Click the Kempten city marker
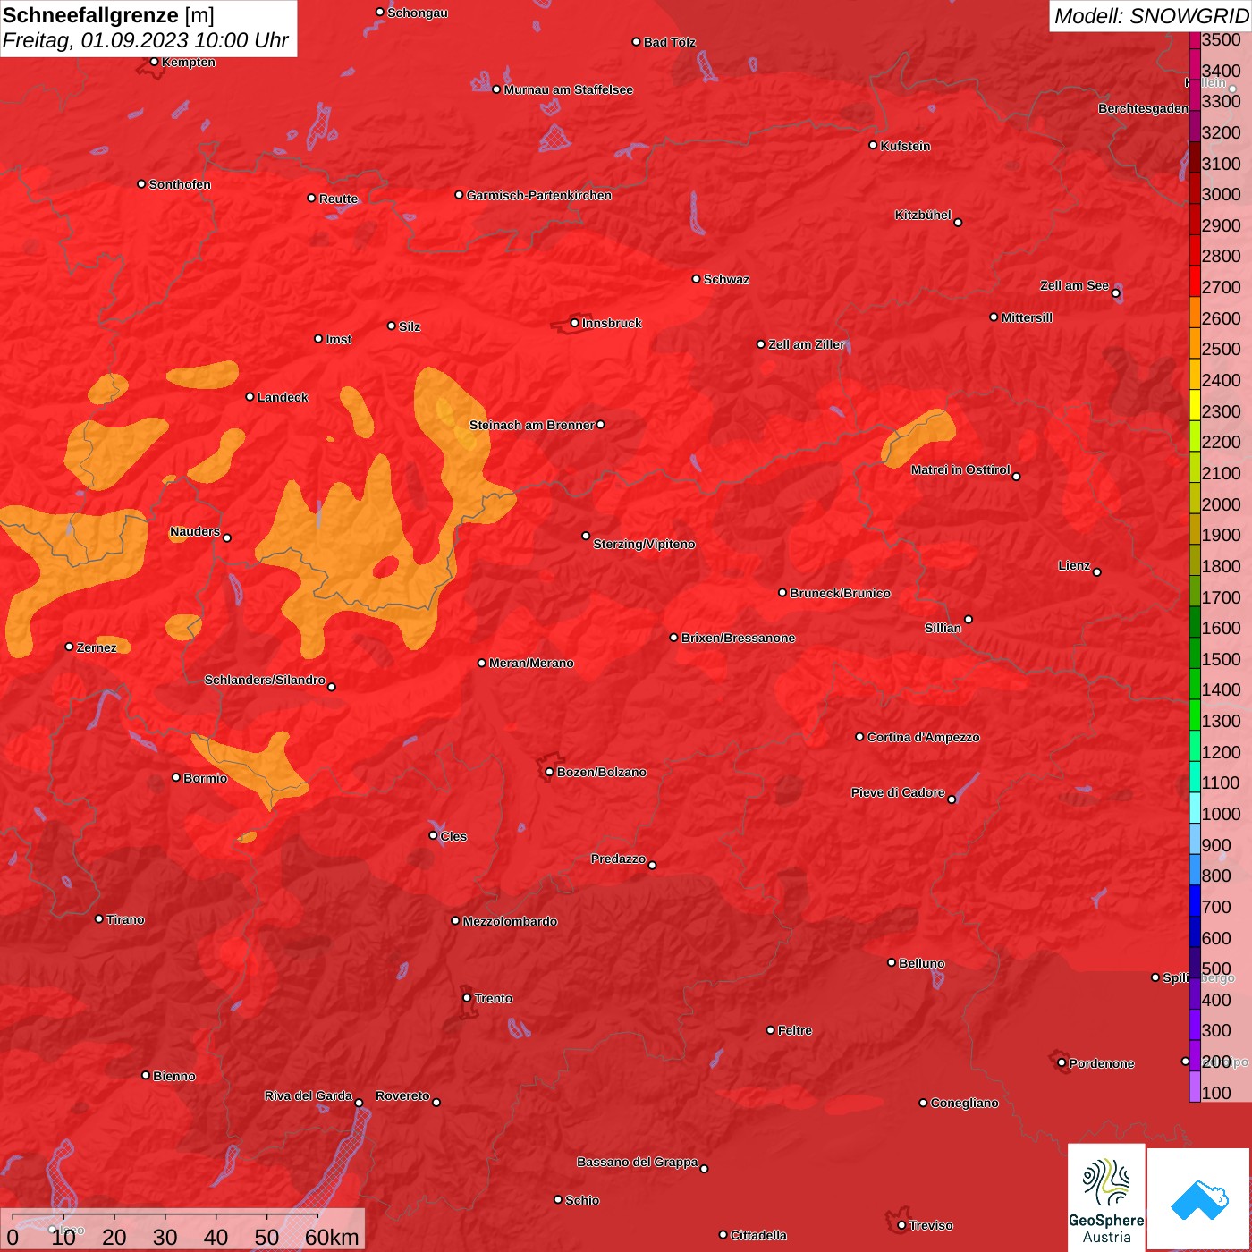Screen dimensions: 1252x1252 point(154,62)
